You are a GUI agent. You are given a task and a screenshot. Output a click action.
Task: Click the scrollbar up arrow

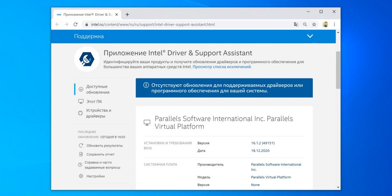pyautogui.click(x=338, y=32)
